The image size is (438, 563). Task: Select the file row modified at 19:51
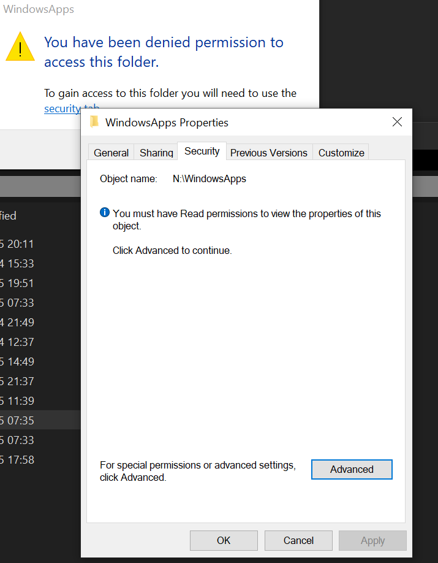click(x=40, y=283)
